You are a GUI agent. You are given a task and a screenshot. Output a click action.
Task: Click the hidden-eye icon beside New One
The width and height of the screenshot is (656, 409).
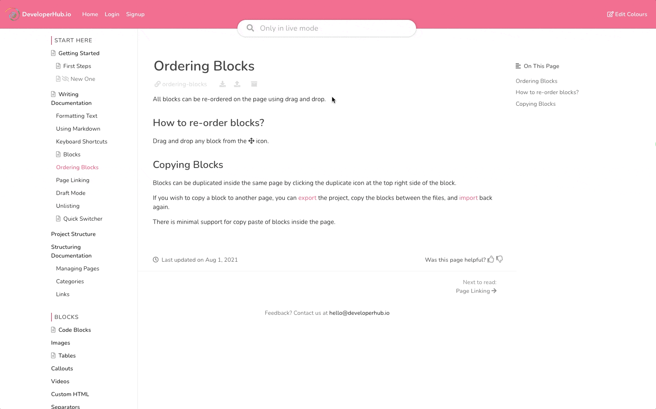click(x=65, y=79)
